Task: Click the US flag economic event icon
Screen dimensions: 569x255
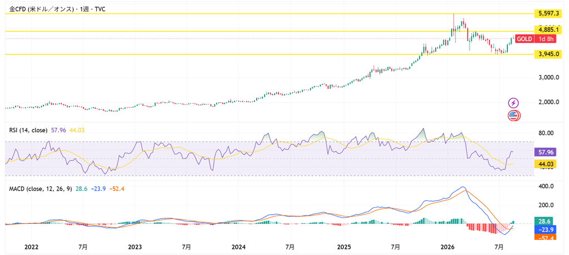Action: click(513, 116)
